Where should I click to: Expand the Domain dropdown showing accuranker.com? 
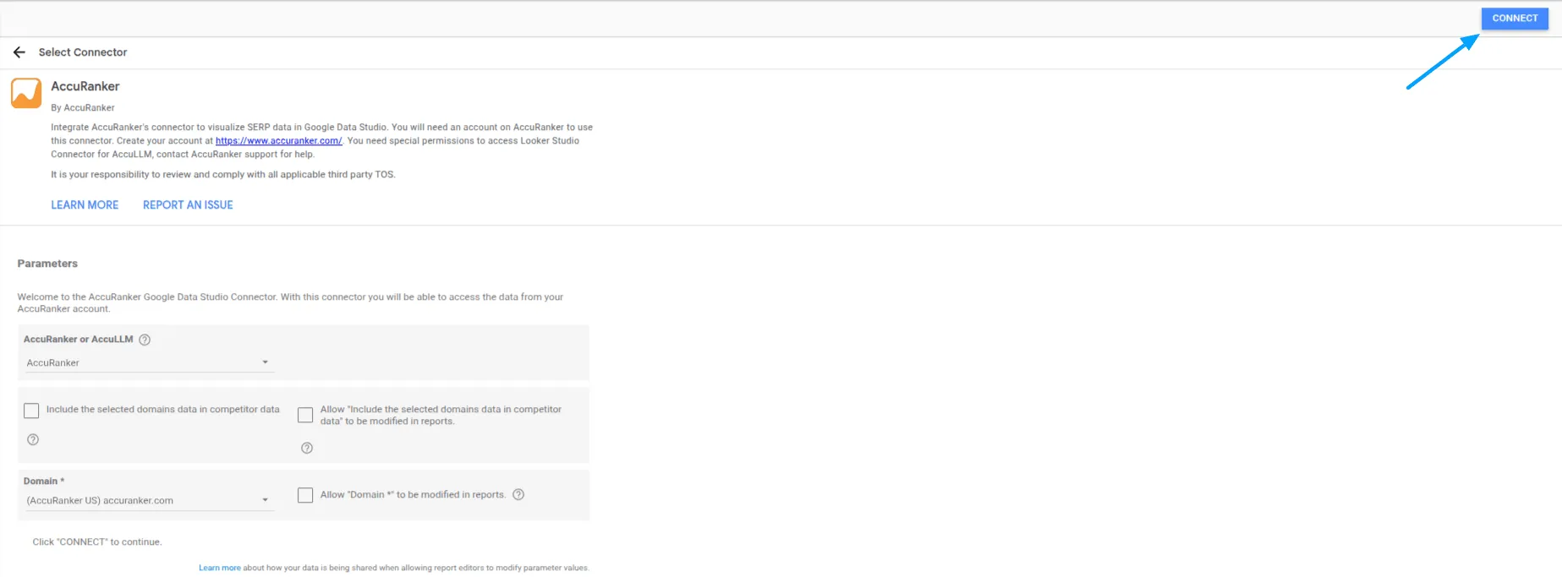146,500
